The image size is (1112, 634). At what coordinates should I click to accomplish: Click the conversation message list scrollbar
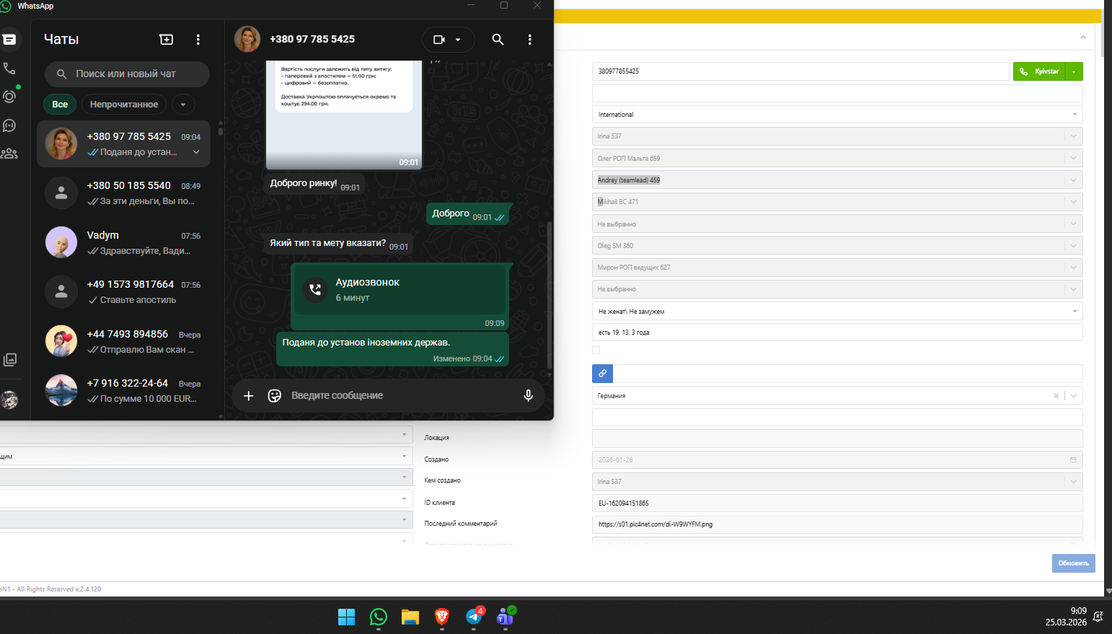tap(550, 296)
